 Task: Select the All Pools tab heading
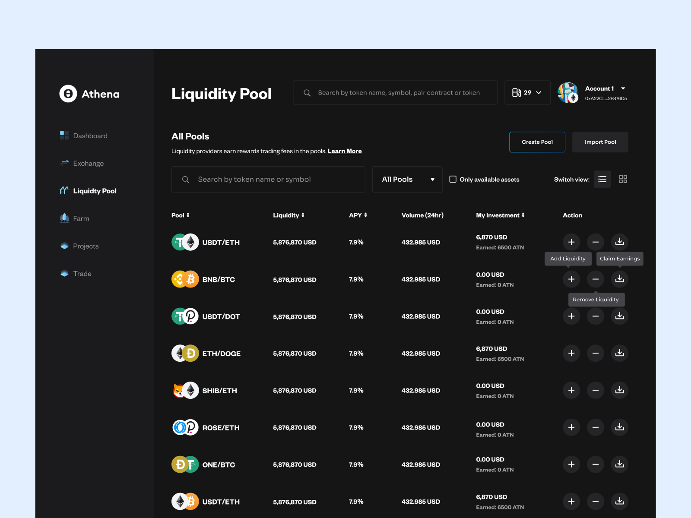190,136
